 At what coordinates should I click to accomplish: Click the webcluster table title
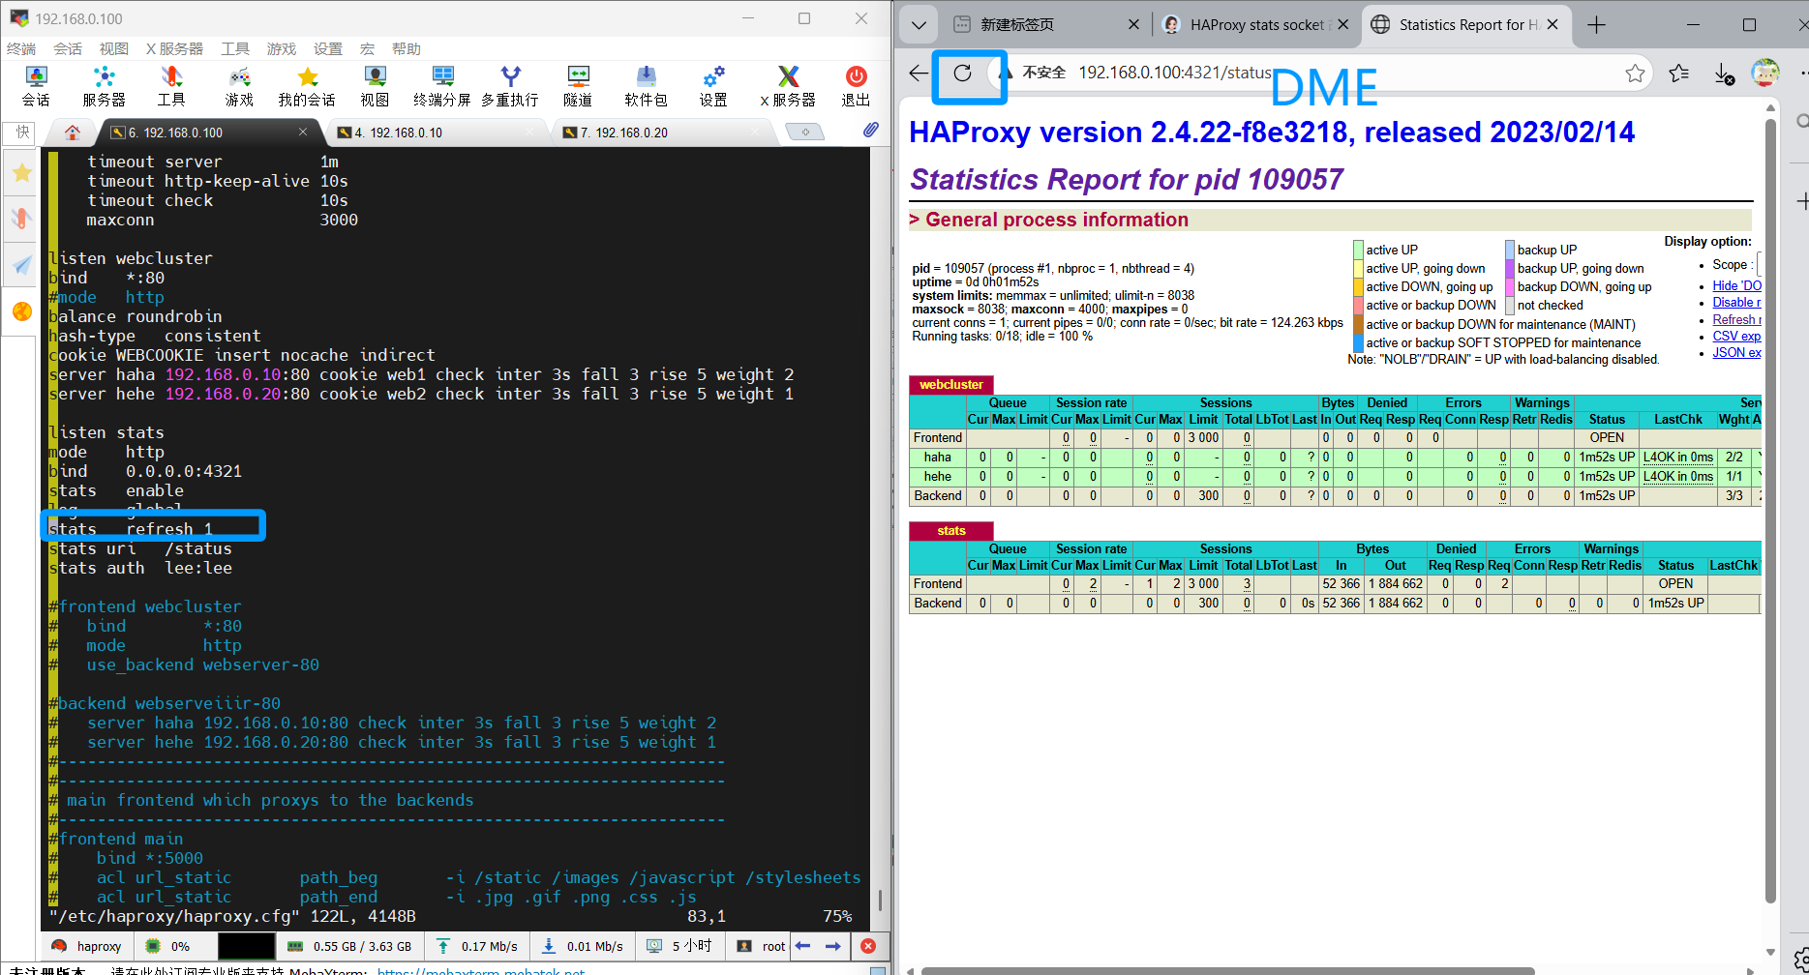tap(951, 385)
